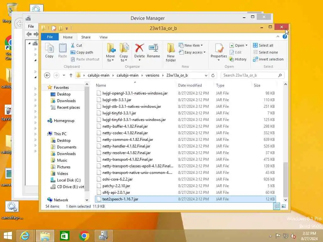Open Customize Quick Access Toolbar dropdown

(x=67, y=28)
